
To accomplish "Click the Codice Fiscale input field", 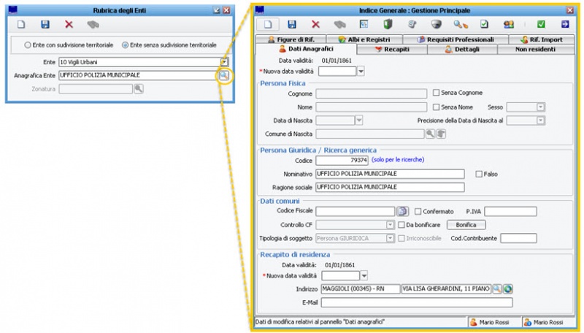I will (x=356, y=212).
